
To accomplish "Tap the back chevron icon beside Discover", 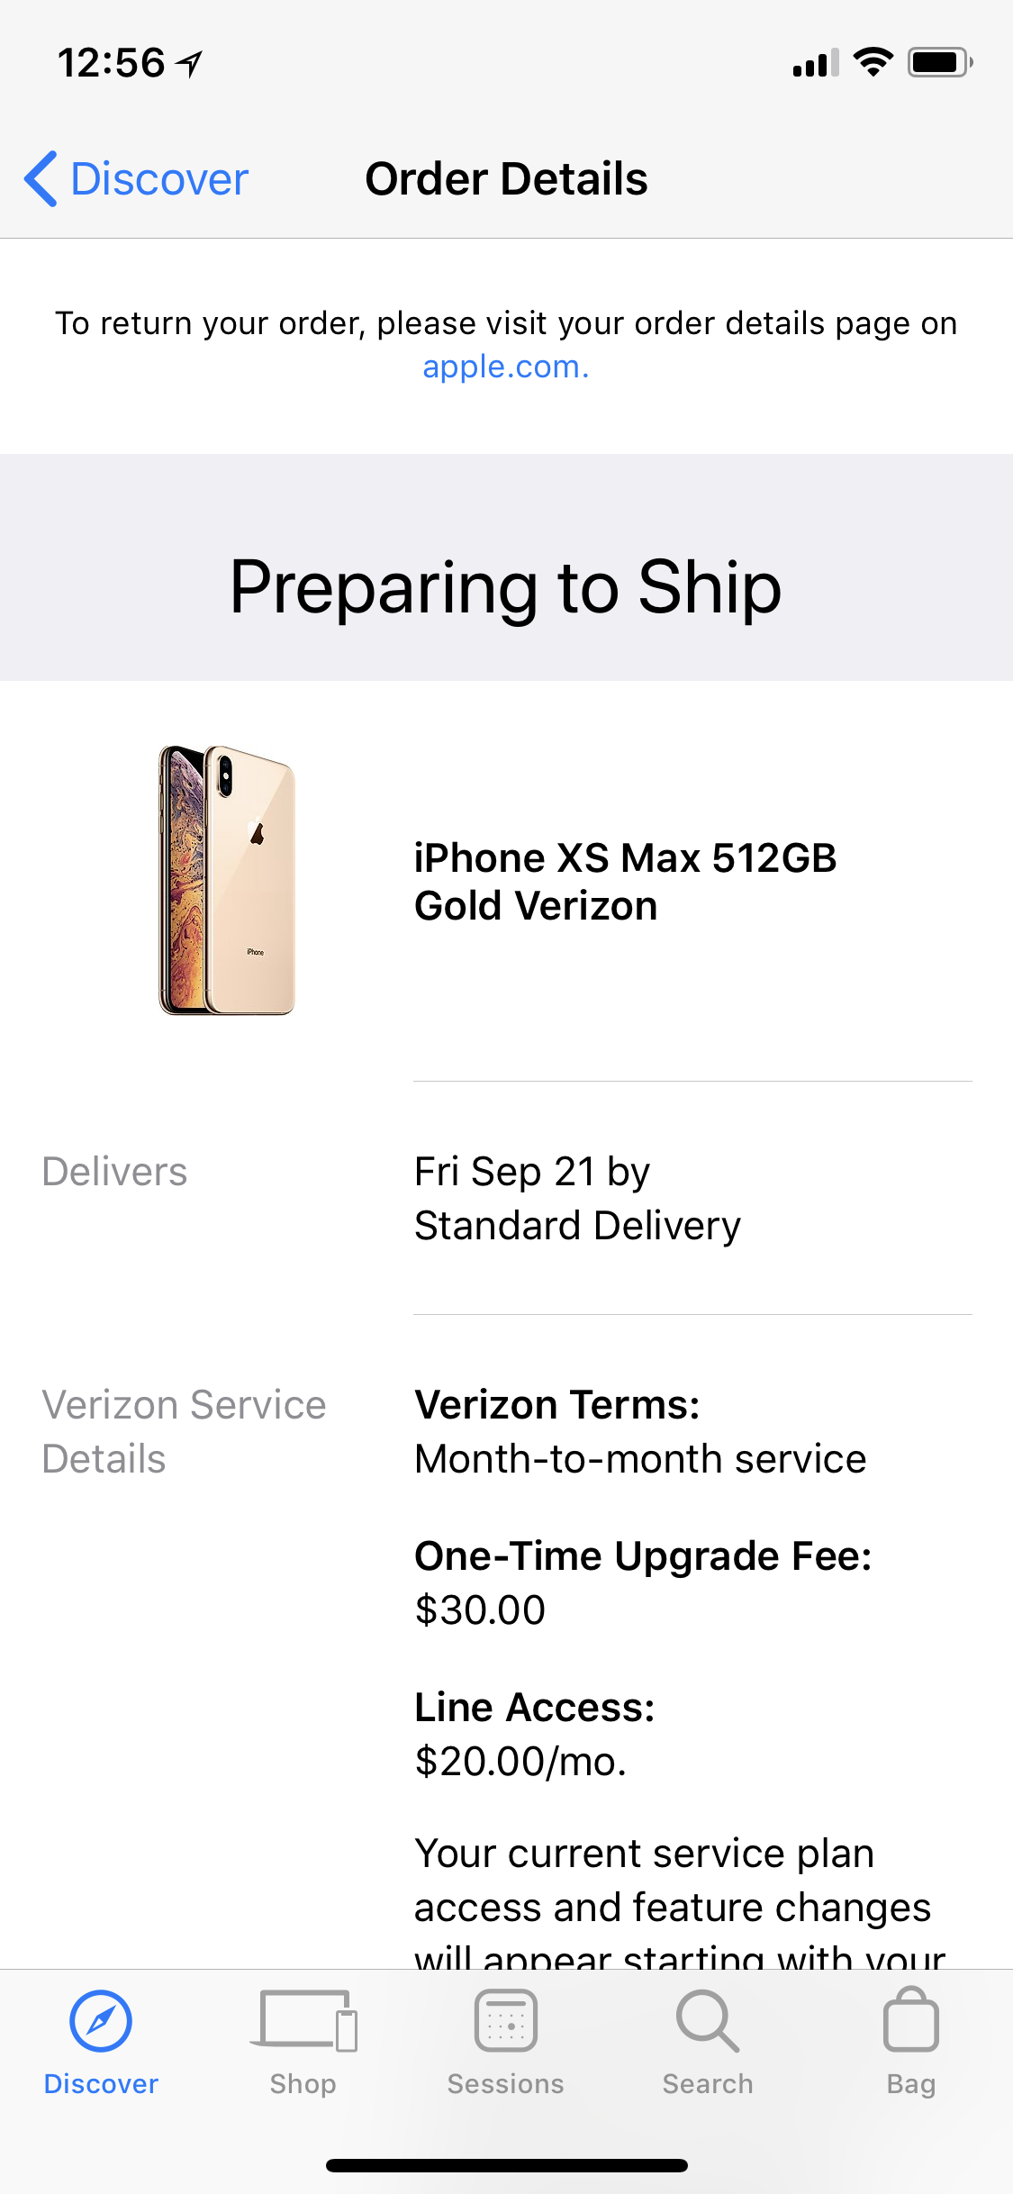I will 41,178.
